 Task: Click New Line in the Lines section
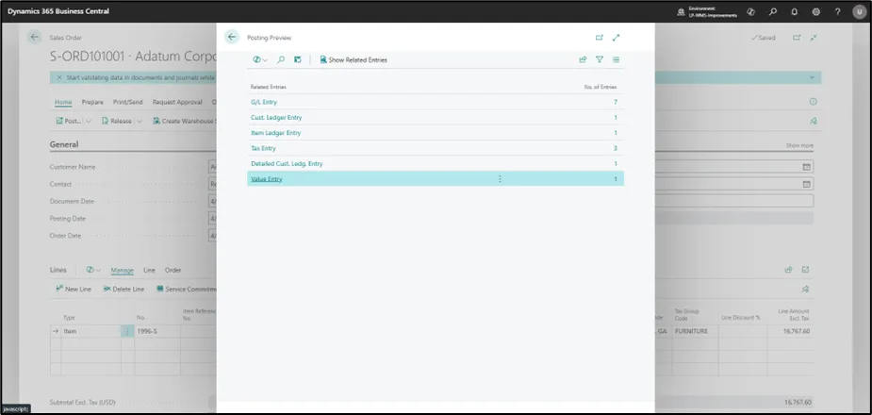pos(74,289)
